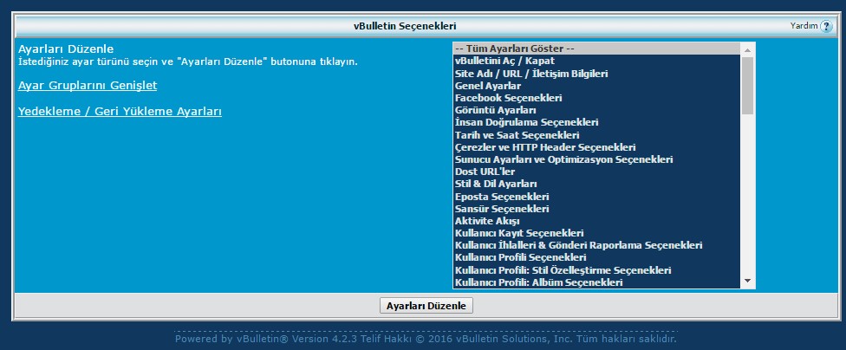Select 'Çerezler ve HTTP Header Seçenekleri'
The height and width of the screenshot is (350, 846).
[x=597, y=147]
